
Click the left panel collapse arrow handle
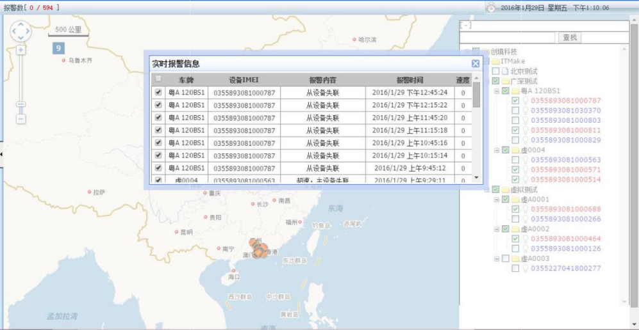click(x=2, y=154)
